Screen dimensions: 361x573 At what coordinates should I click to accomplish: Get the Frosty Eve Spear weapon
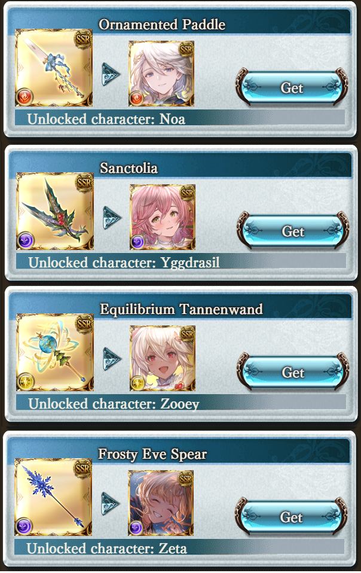pos(291,517)
